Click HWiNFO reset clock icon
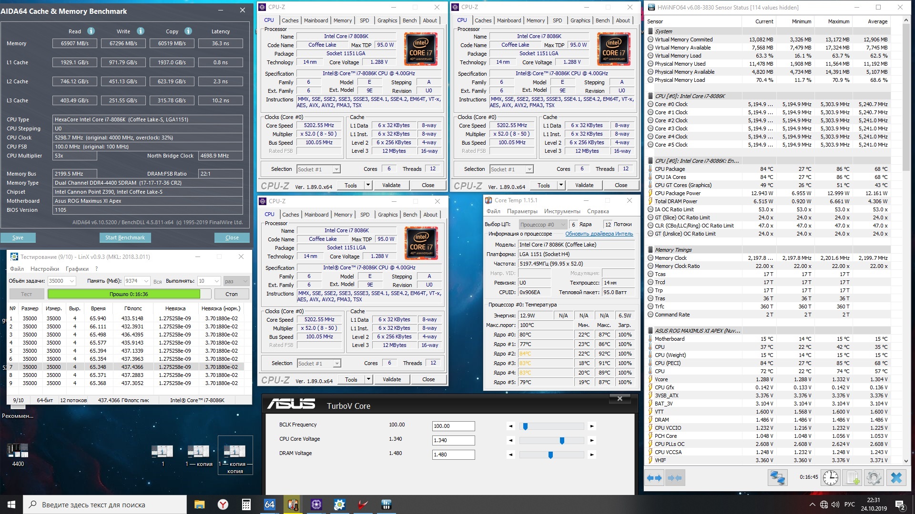The image size is (915, 514). pyautogui.click(x=831, y=477)
